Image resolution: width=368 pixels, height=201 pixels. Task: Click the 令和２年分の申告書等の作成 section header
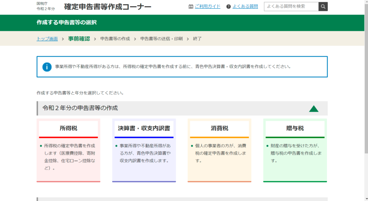pos(80,108)
